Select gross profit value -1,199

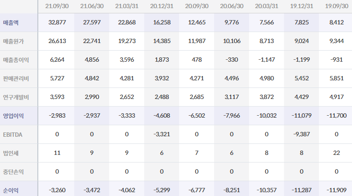pos(302,60)
